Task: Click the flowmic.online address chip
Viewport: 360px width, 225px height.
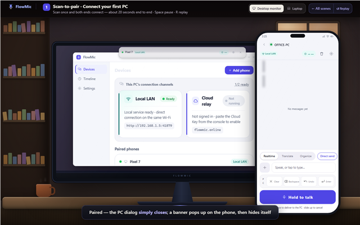Action: pyautogui.click(x=208, y=130)
